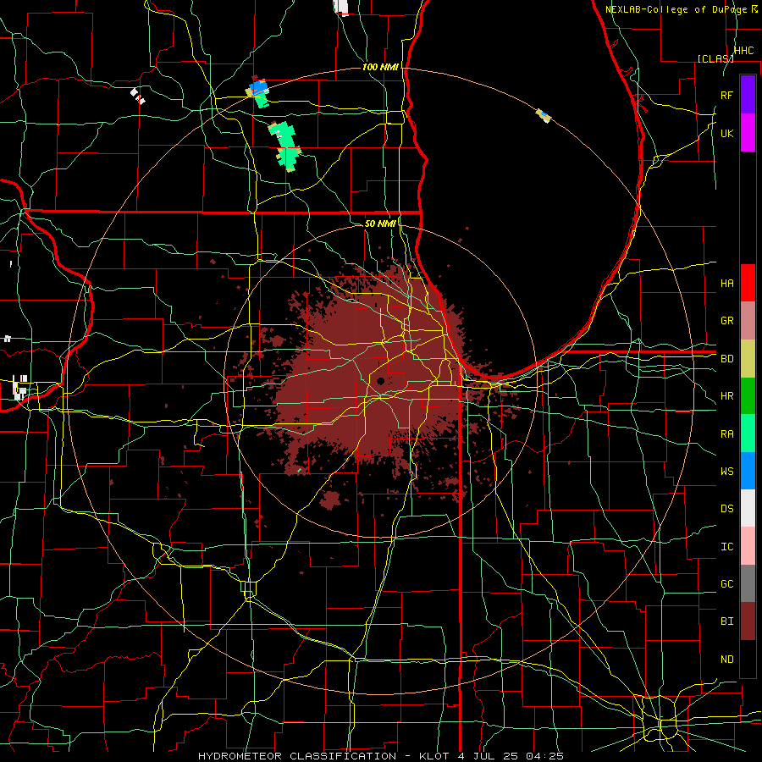Select the gray GC legend color swatch
The height and width of the screenshot is (762, 762).
coord(748,583)
